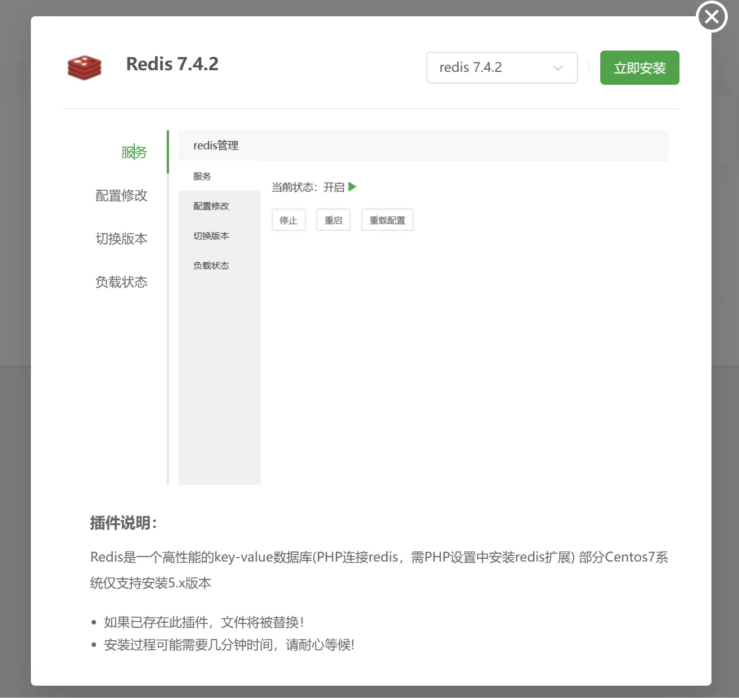Click the Redis是一个高性能 description paragraph
739x698 pixels.
(x=379, y=570)
